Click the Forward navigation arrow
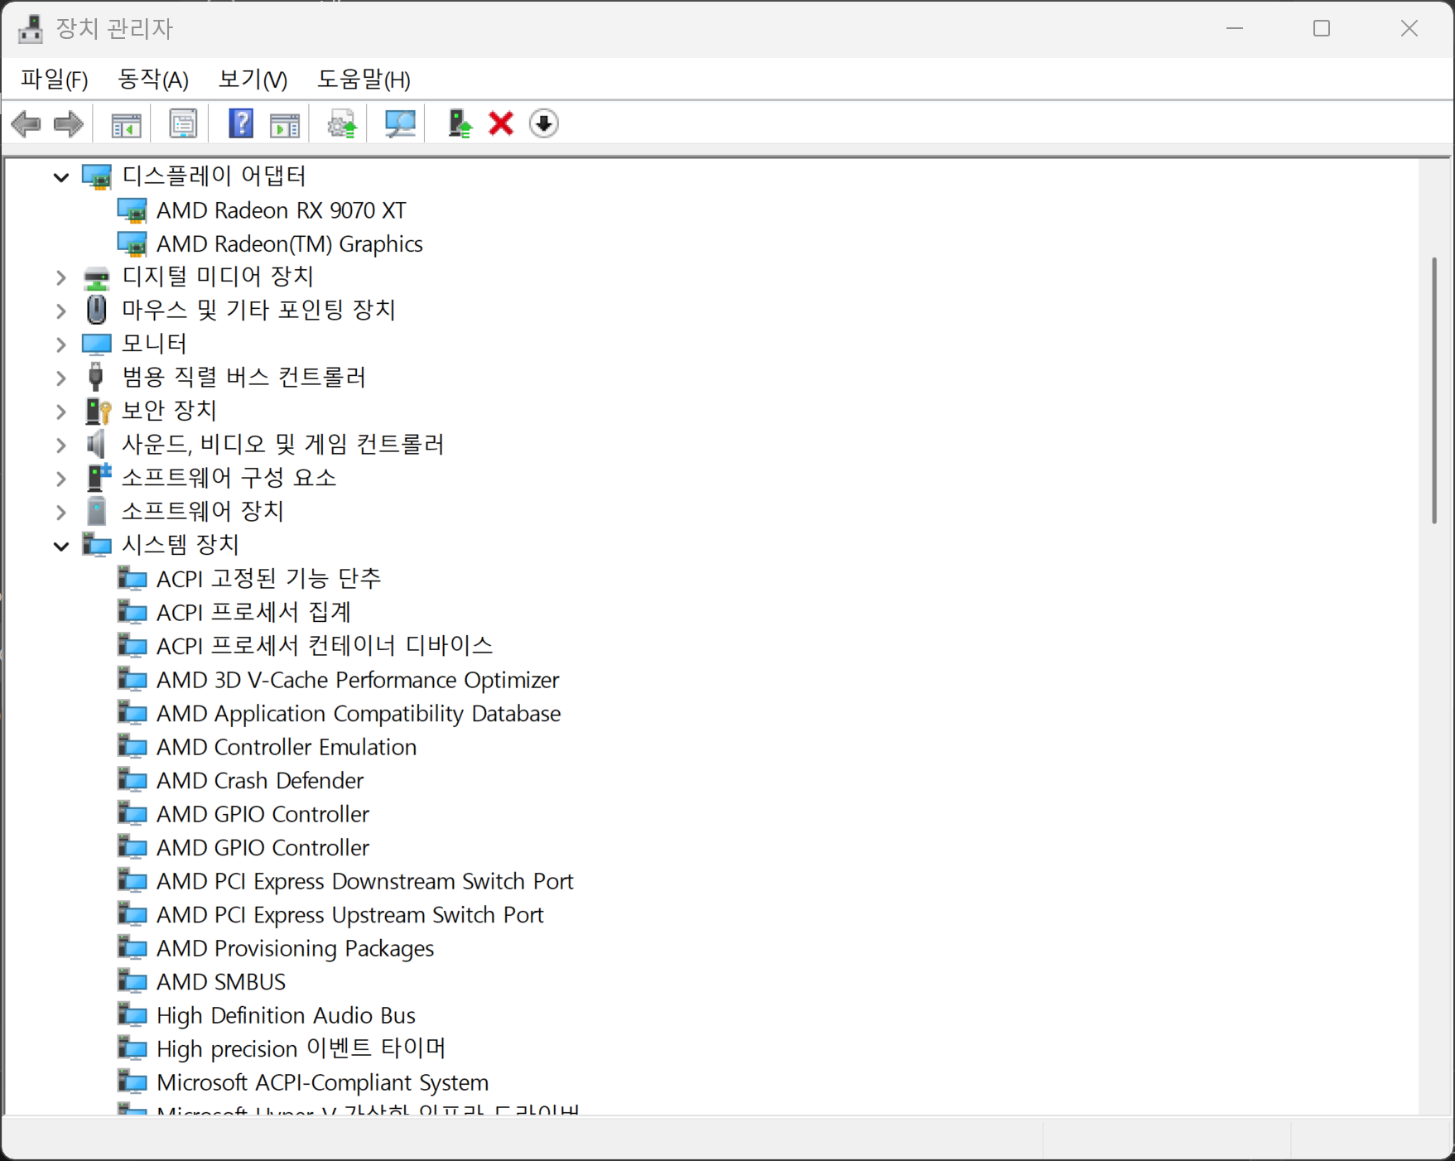Image resolution: width=1455 pixels, height=1161 pixels. (68, 123)
